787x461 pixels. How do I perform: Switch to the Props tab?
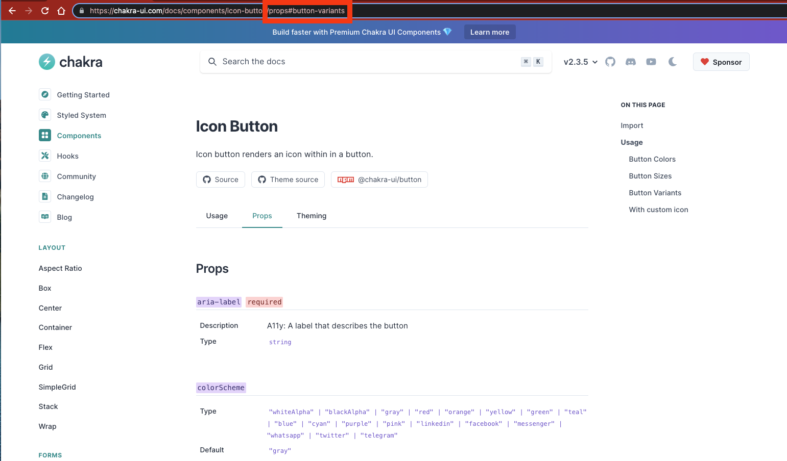click(x=262, y=216)
